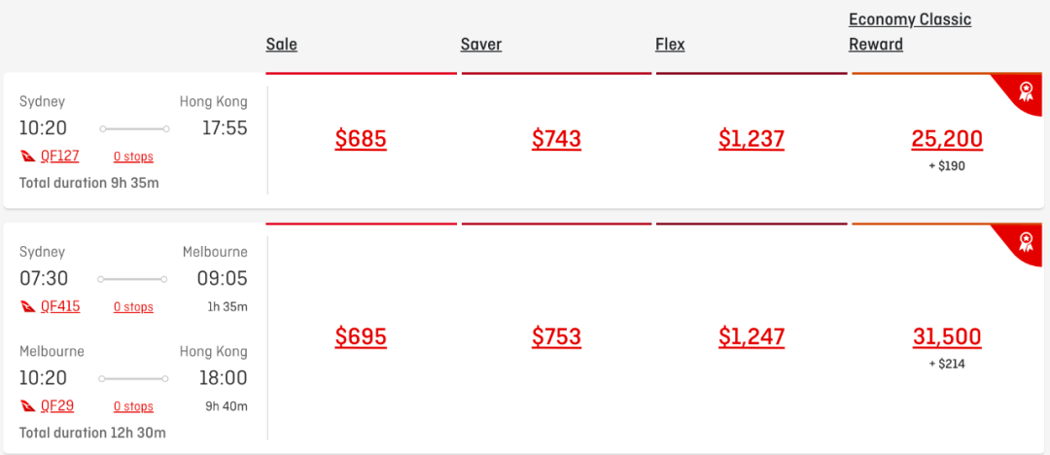Select the 25,200 points reward fare
The height and width of the screenshot is (455, 1050).
pyautogui.click(x=947, y=139)
